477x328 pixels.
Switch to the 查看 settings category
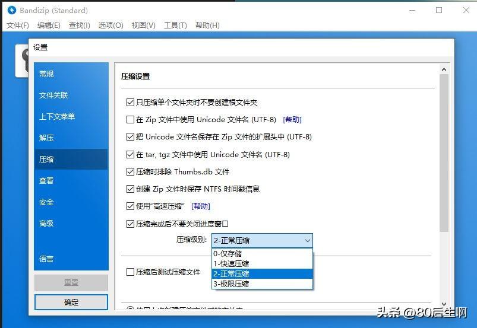point(71,181)
